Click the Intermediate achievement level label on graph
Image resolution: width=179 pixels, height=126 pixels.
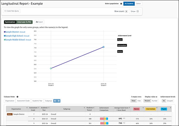coord(122,45)
